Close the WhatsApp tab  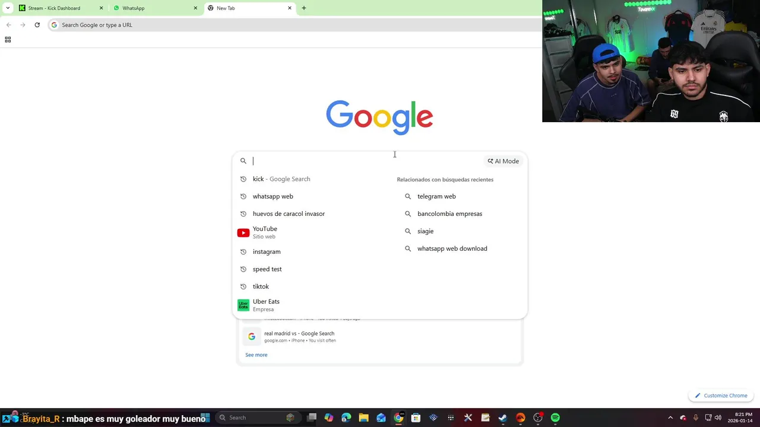click(195, 8)
